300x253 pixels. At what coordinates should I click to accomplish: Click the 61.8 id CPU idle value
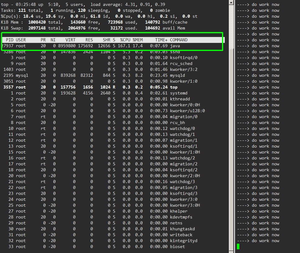95,16
